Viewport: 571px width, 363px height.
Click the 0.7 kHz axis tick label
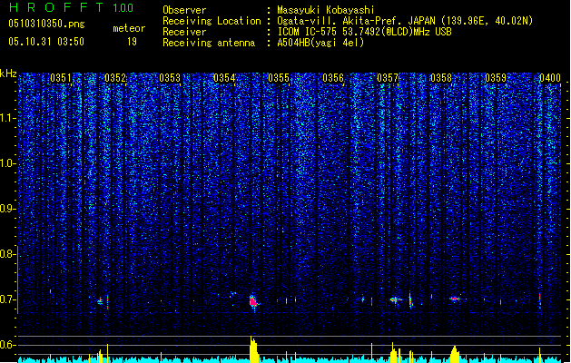[x=7, y=299]
